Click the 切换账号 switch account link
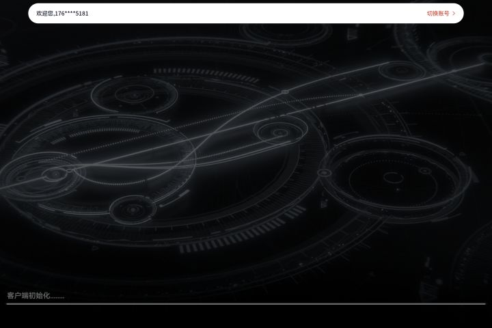 (438, 13)
